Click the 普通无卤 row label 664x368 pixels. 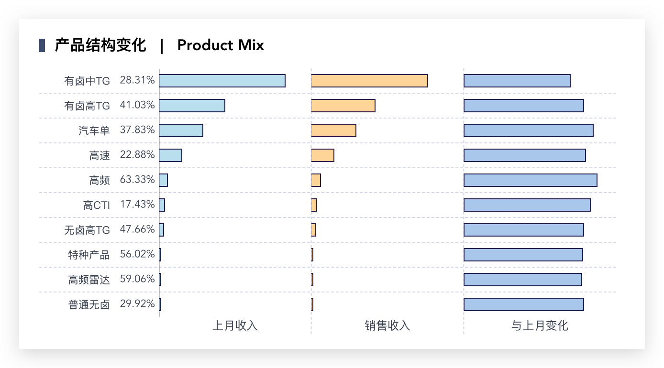click(89, 304)
